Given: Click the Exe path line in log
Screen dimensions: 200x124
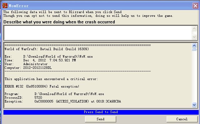Looking at the screenshot, I should coord(49,57).
